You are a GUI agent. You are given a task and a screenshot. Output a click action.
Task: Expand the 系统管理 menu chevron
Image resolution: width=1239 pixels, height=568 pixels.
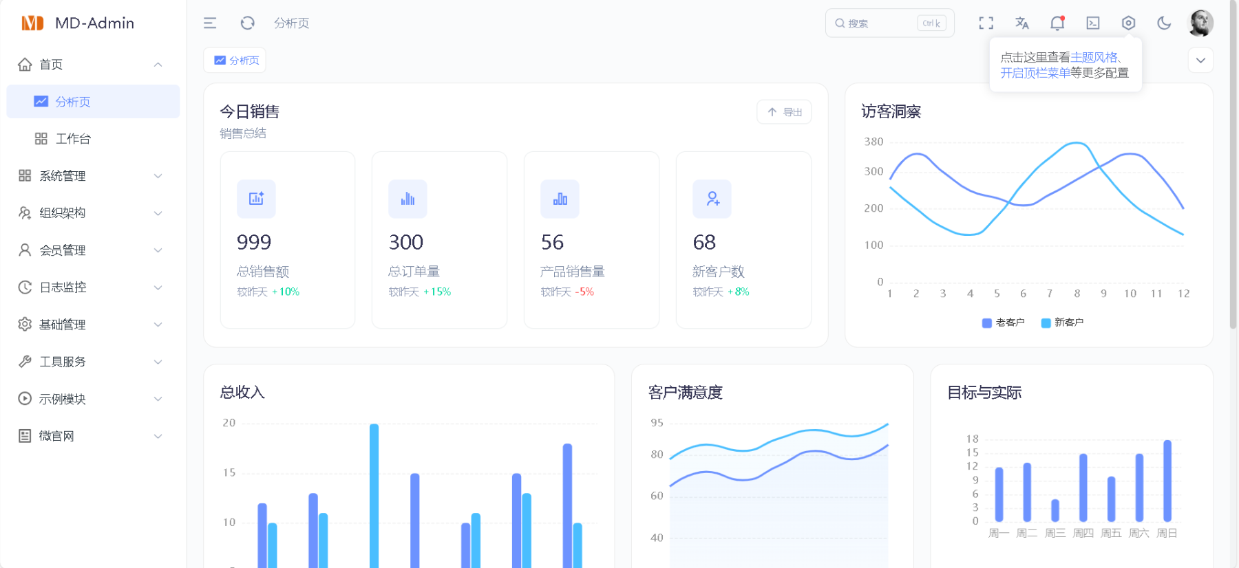tap(158, 176)
